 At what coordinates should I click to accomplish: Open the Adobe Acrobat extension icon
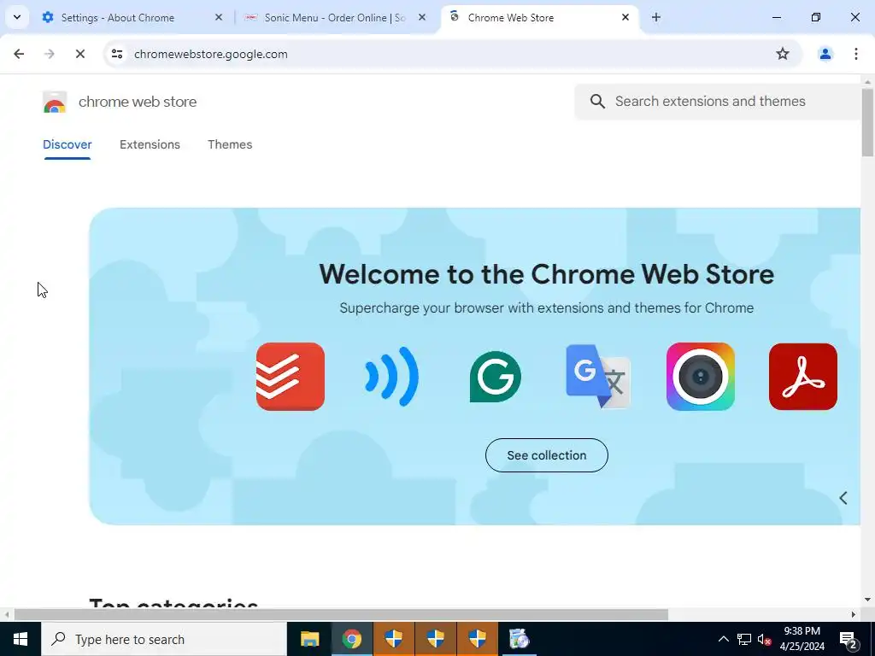click(x=803, y=377)
